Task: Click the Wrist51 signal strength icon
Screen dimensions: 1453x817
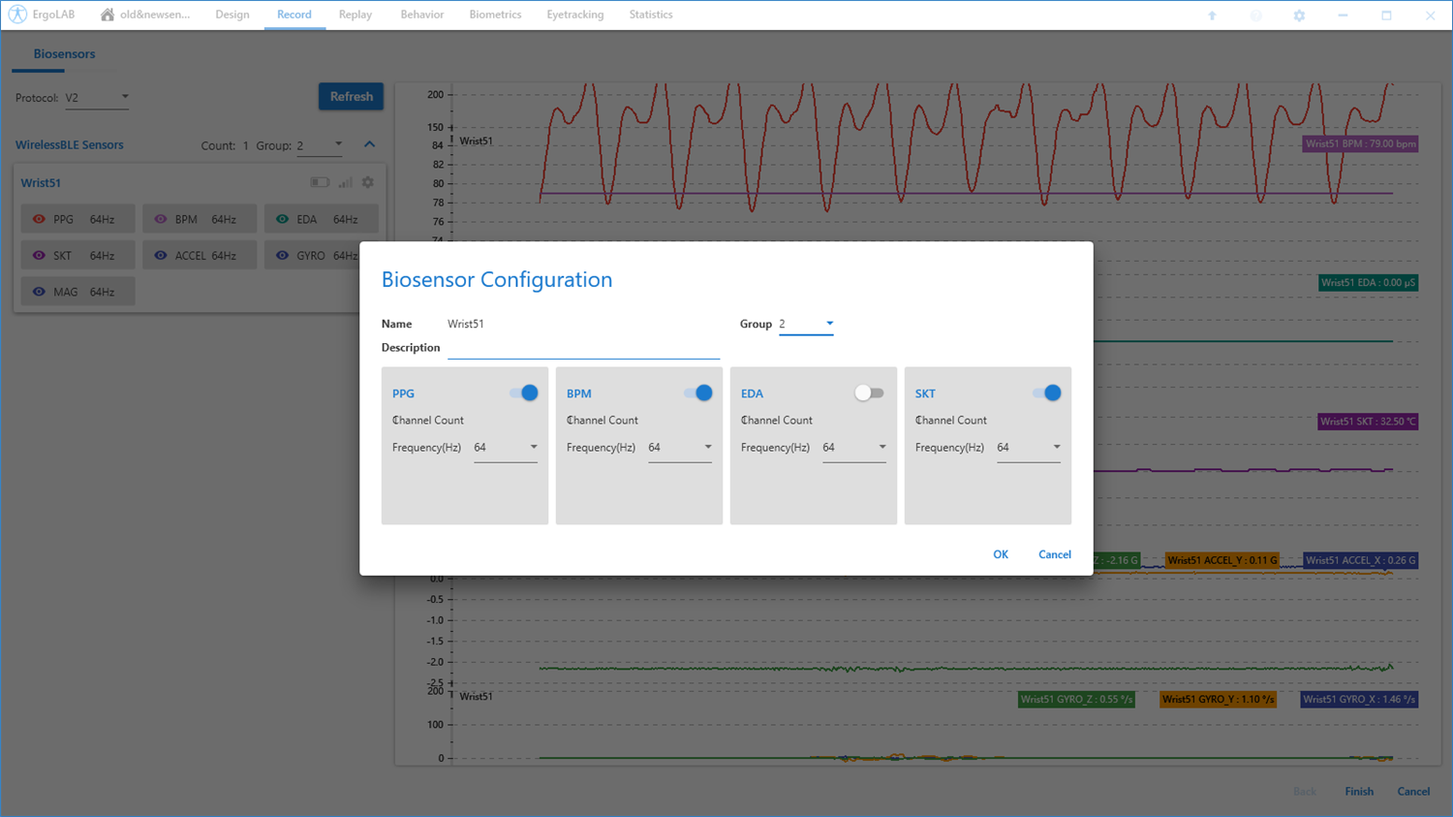Action: (x=345, y=182)
